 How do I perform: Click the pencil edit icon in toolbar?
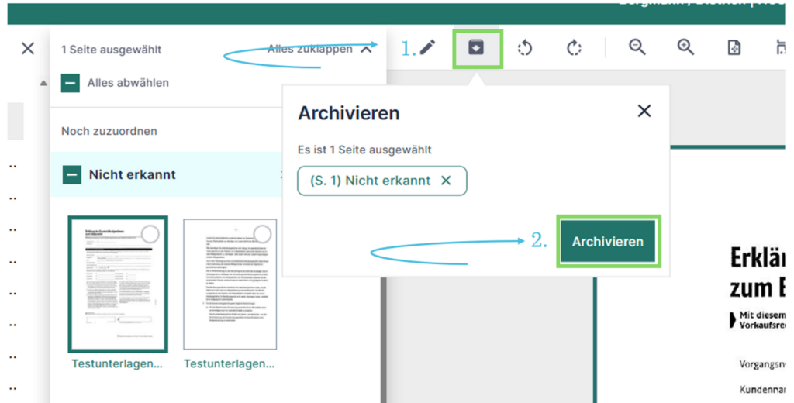click(428, 48)
